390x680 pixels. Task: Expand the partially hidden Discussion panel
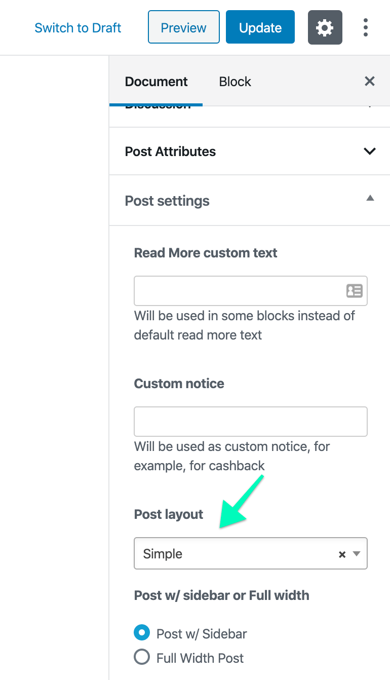point(249,107)
